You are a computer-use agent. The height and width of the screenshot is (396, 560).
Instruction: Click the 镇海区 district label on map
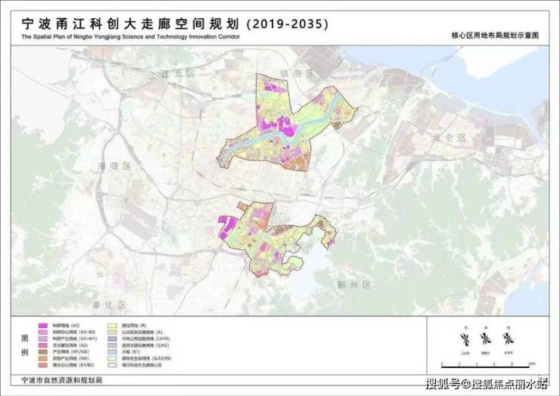[297, 74]
